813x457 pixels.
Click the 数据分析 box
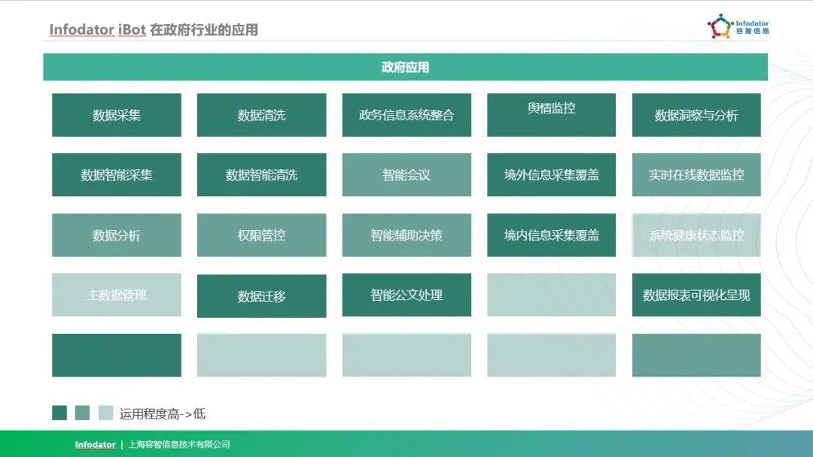[x=117, y=235]
